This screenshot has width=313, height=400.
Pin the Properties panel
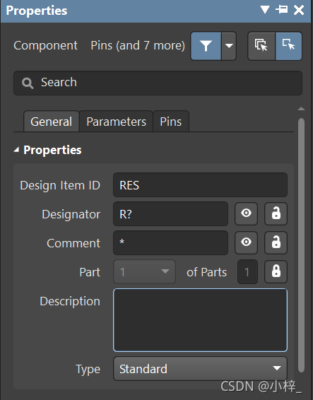282,10
